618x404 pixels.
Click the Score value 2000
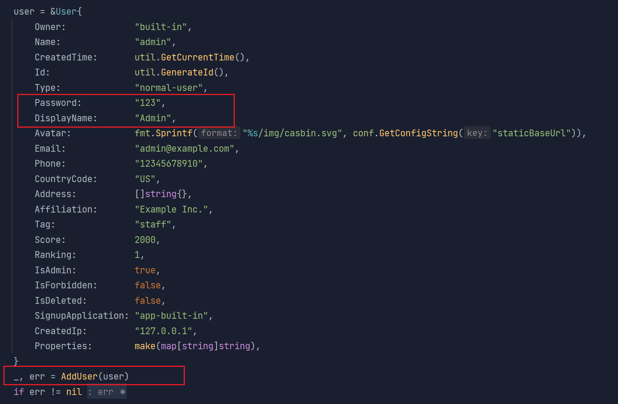(x=145, y=240)
